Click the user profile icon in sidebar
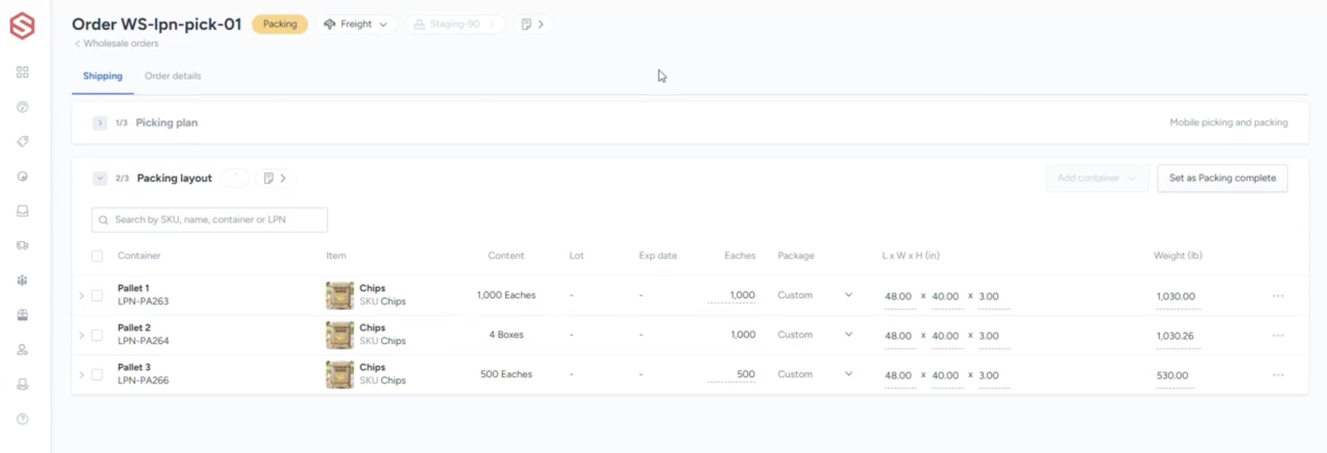 (22, 350)
